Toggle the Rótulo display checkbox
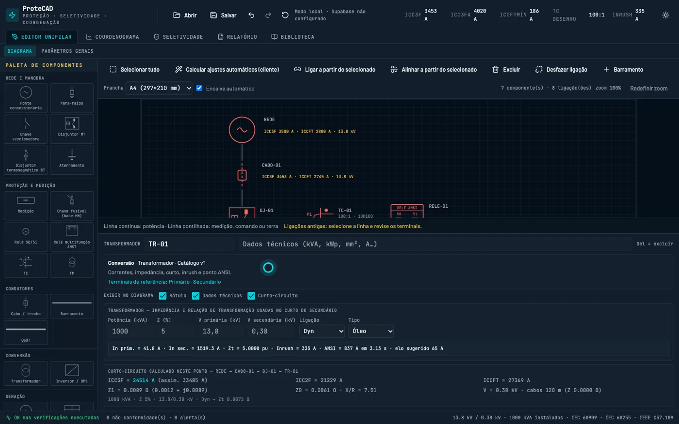The image size is (679, 424). click(x=163, y=296)
